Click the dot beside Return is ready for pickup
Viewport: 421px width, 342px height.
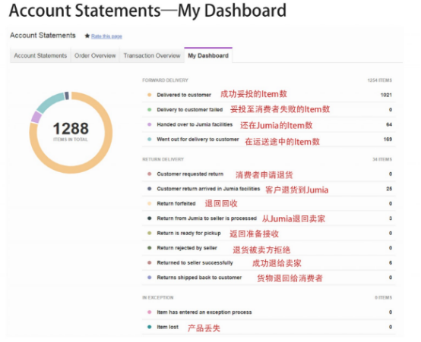click(x=150, y=233)
